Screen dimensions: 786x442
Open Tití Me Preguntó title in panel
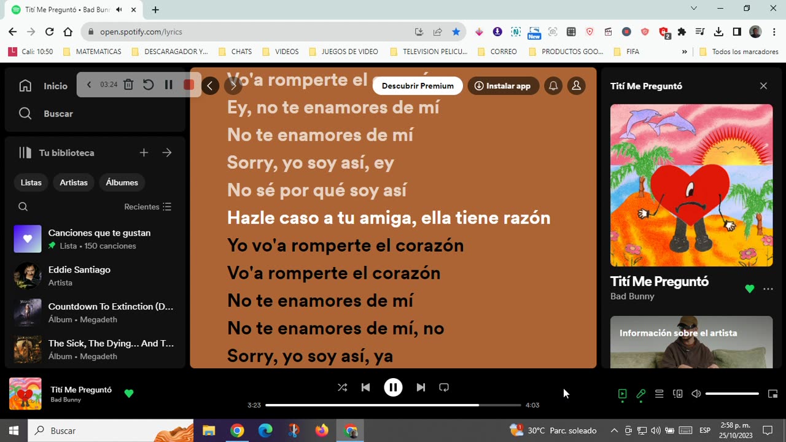coord(660,281)
